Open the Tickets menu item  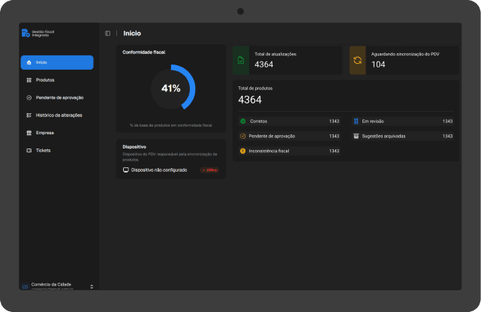pyautogui.click(x=57, y=151)
